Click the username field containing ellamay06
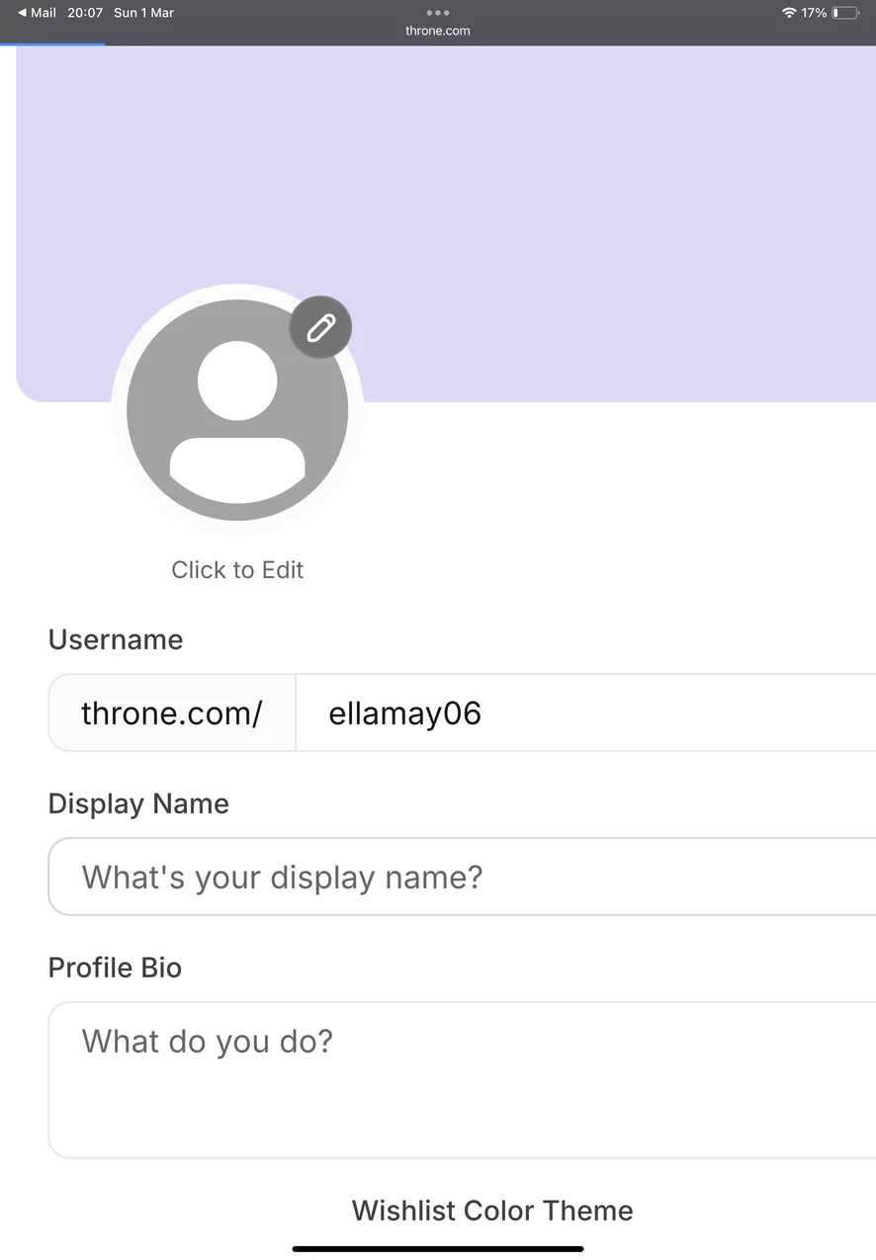Screen dimensions: 876x1260 point(583,714)
